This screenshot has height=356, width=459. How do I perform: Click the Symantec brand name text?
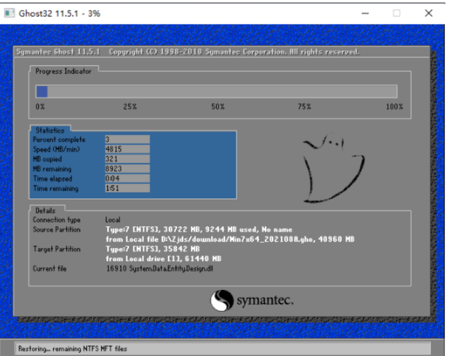tap(265, 301)
